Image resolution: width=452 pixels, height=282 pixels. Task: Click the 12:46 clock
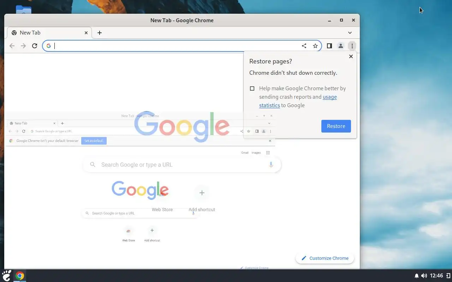click(x=437, y=276)
